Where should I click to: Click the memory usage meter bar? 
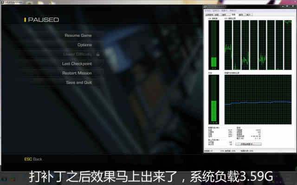click(213, 99)
